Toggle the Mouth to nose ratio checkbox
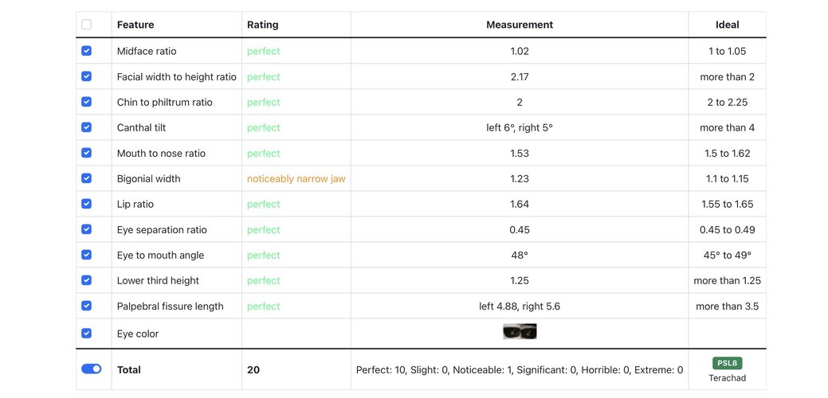The width and height of the screenshot is (828, 398). [x=86, y=153]
